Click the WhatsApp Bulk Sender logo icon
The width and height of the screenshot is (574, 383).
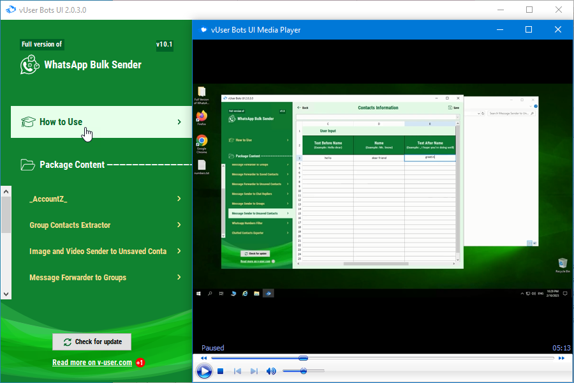click(x=29, y=64)
